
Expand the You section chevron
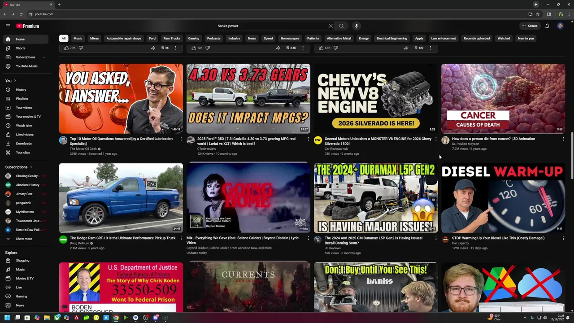pos(15,81)
